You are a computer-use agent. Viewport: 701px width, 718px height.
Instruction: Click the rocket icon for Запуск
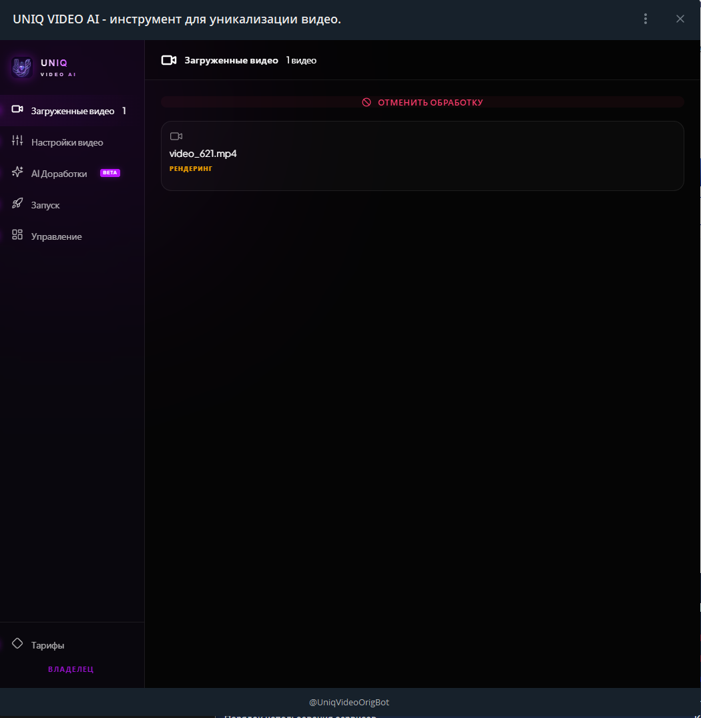tap(17, 203)
